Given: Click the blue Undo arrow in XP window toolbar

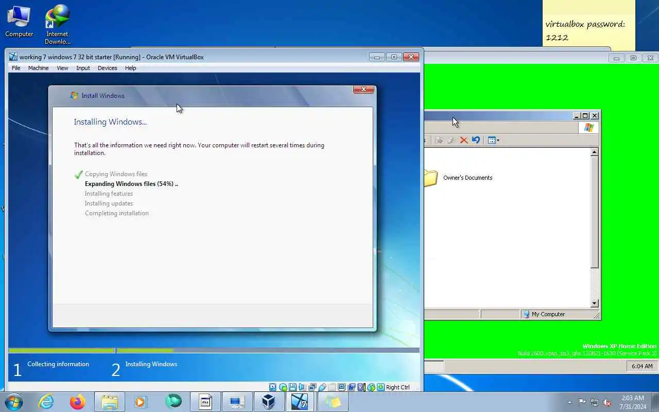Looking at the screenshot, I should 476,140.
